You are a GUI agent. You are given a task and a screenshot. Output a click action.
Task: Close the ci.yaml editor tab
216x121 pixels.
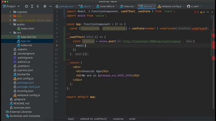tap(201, 6)
